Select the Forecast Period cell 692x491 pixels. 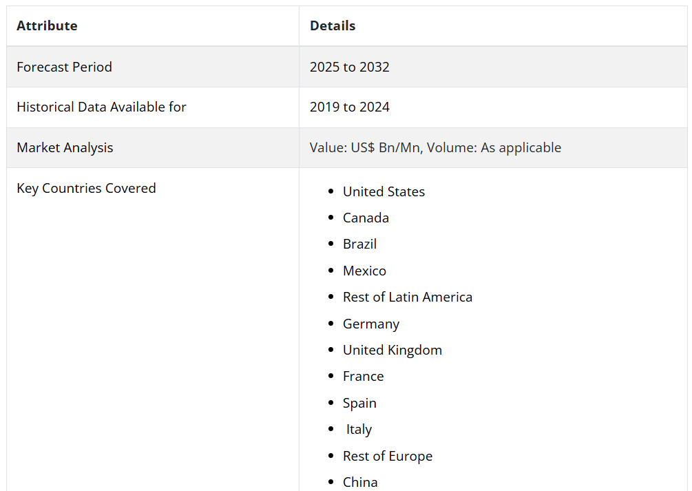point(64,67)
